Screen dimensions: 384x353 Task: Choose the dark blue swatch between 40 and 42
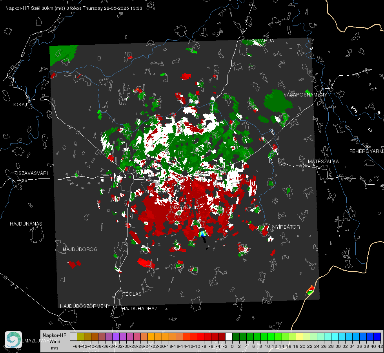tap(377, 337)
